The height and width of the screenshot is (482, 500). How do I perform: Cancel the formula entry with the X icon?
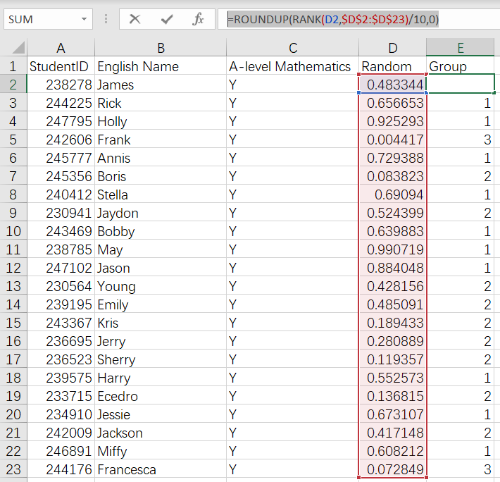coord(135,19)
